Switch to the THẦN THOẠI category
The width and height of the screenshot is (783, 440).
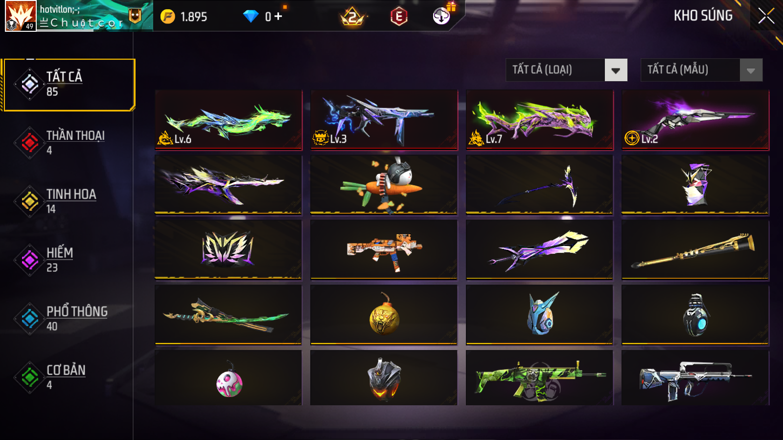tap(69, 143)
